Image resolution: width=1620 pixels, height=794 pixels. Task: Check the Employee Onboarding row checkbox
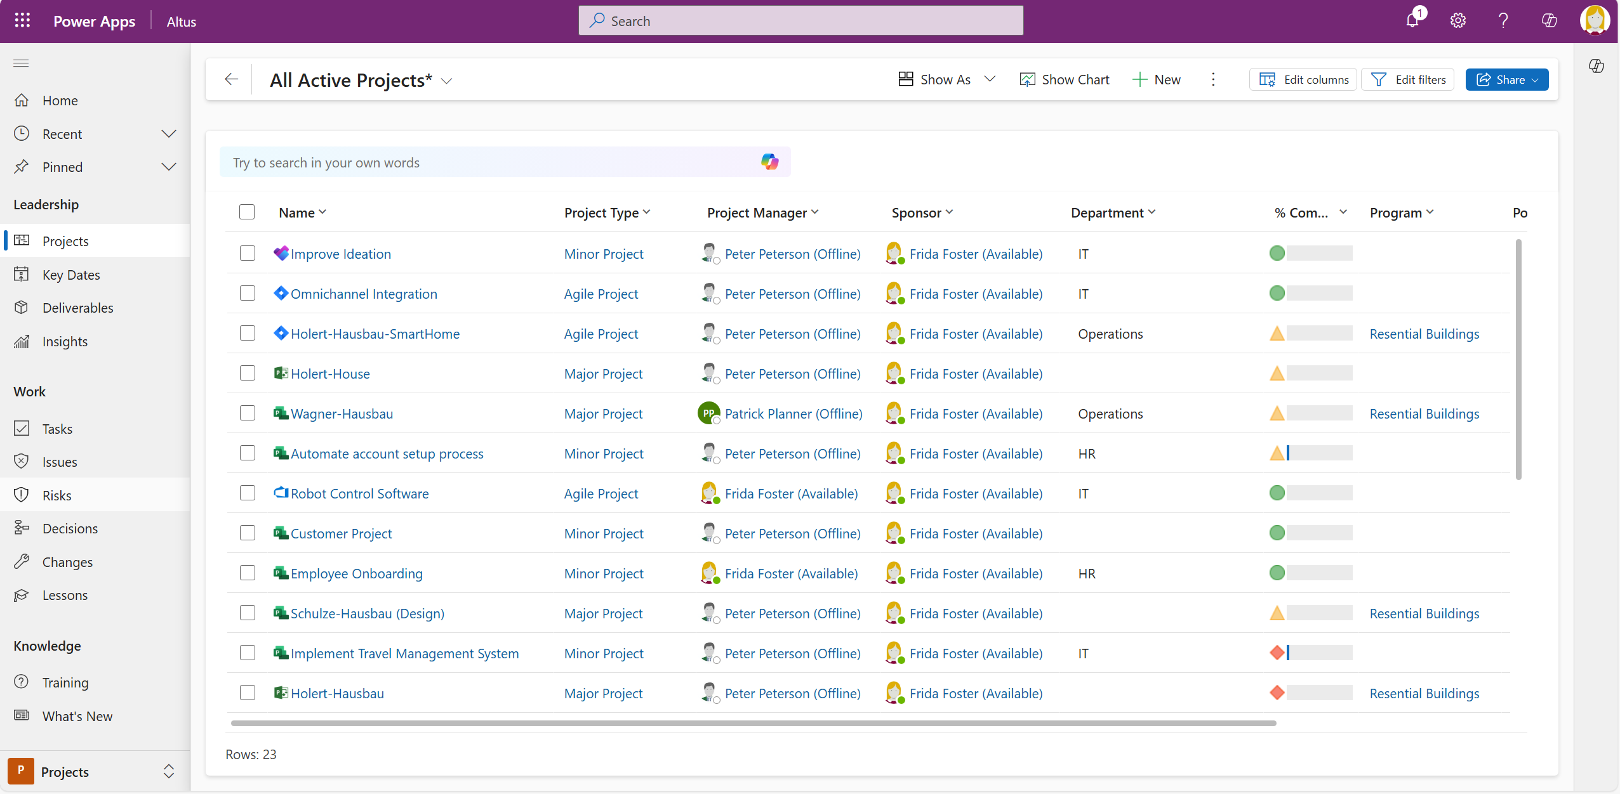[x=248, y=573]
